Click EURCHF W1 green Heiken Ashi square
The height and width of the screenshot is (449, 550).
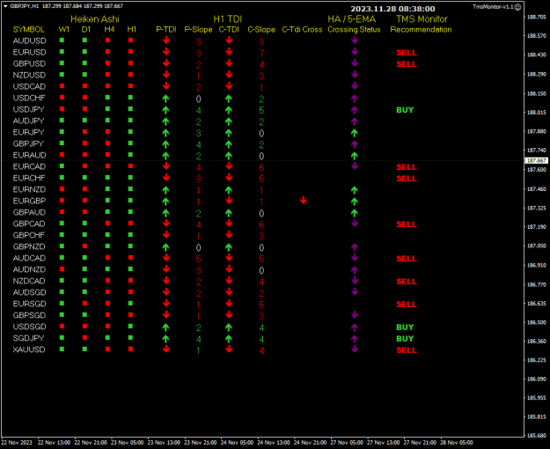pos(62,178)
